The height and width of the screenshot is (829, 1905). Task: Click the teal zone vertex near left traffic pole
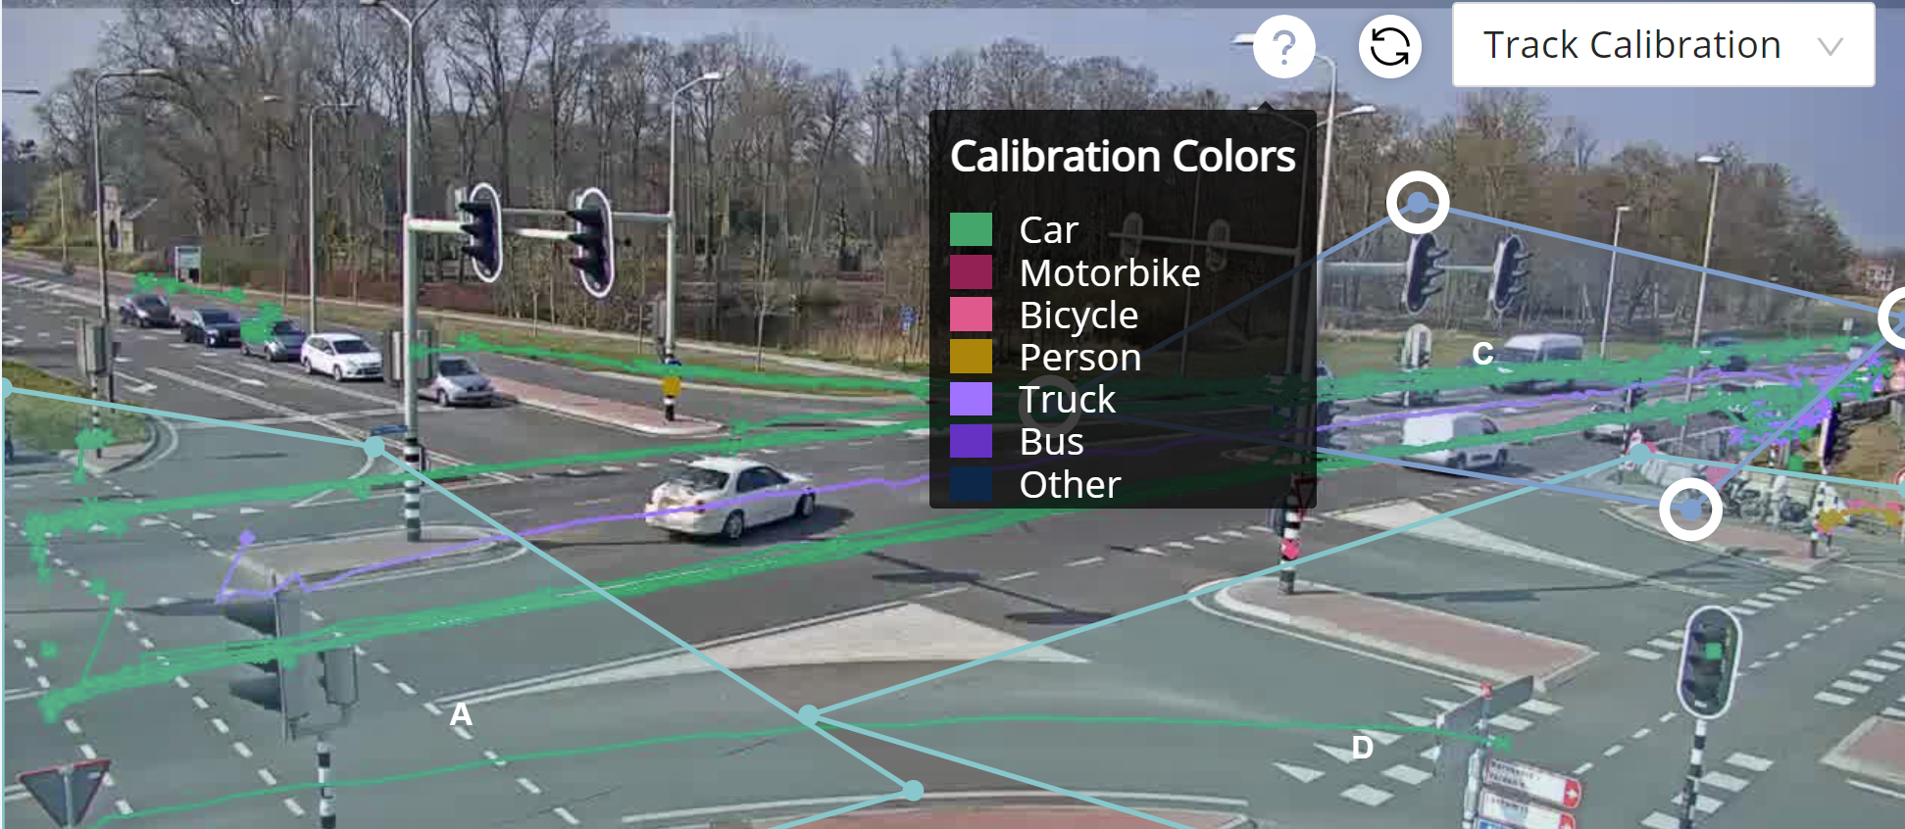click(x=375, y=447)
